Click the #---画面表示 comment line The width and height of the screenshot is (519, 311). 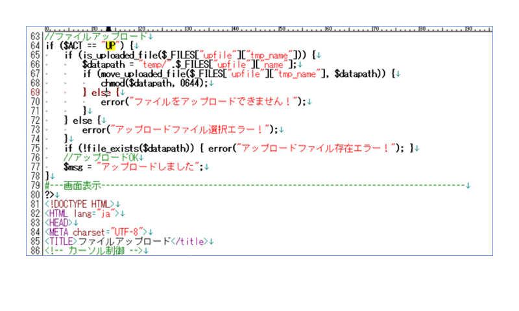click(255, 186)
